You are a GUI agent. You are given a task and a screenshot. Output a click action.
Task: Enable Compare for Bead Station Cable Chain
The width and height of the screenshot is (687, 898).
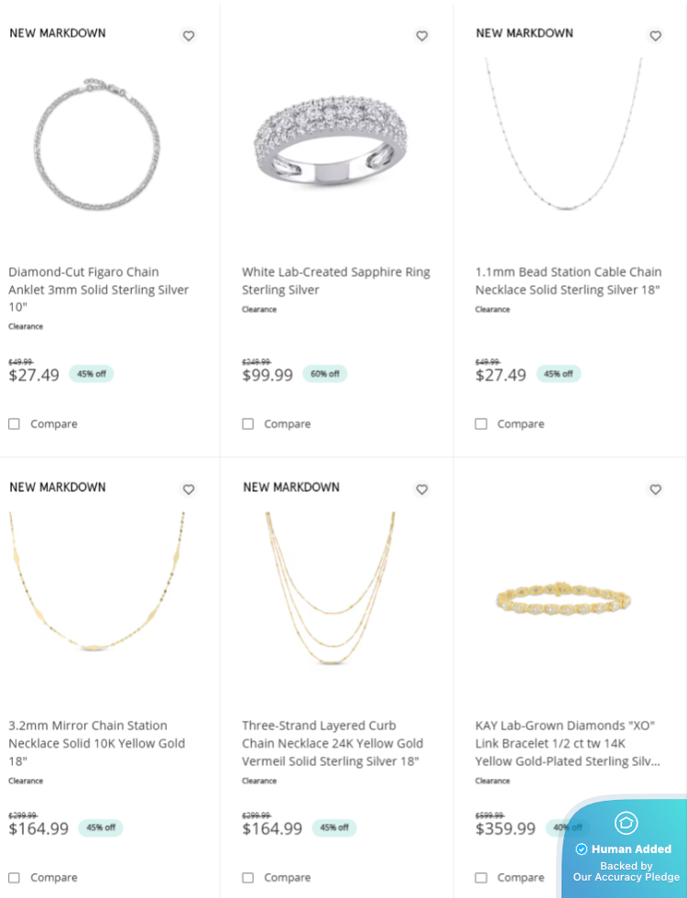click(482, 423)
